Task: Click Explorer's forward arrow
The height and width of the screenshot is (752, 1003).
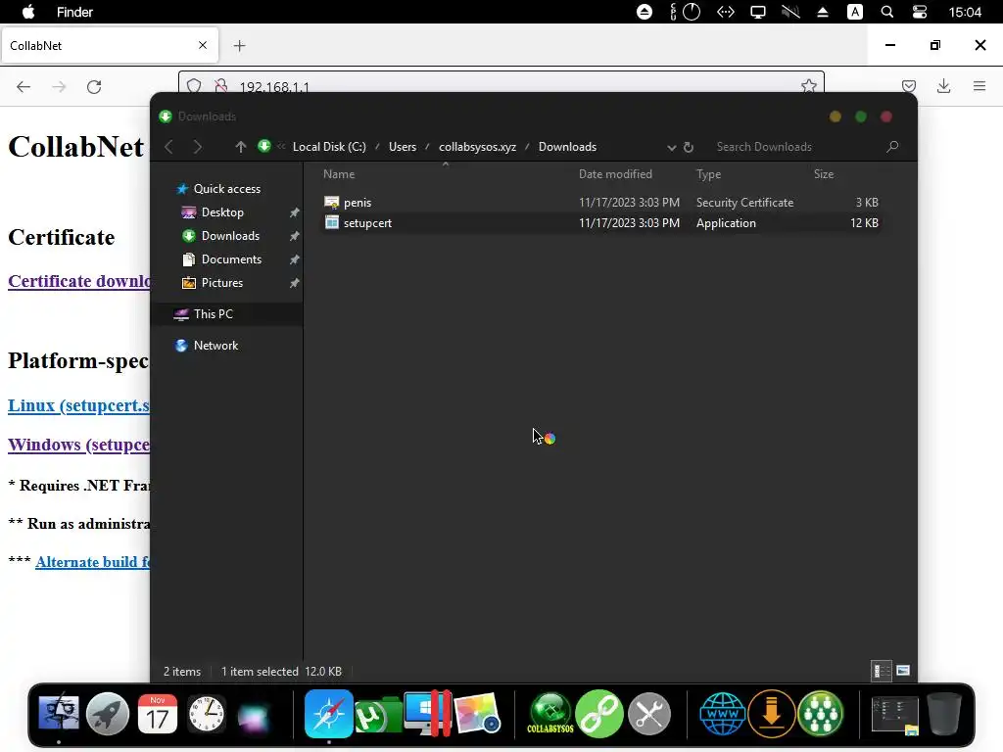Action: [x=197, y=147]
